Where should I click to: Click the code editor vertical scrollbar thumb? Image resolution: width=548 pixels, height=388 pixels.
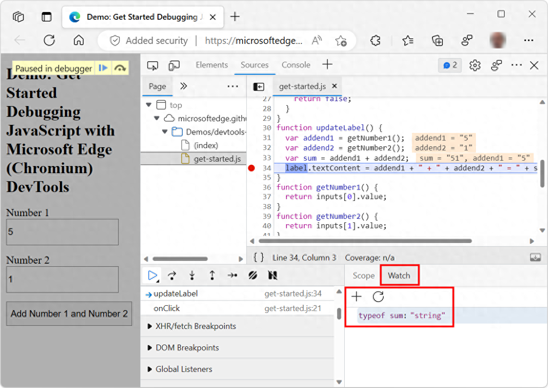tap(542, 173)
